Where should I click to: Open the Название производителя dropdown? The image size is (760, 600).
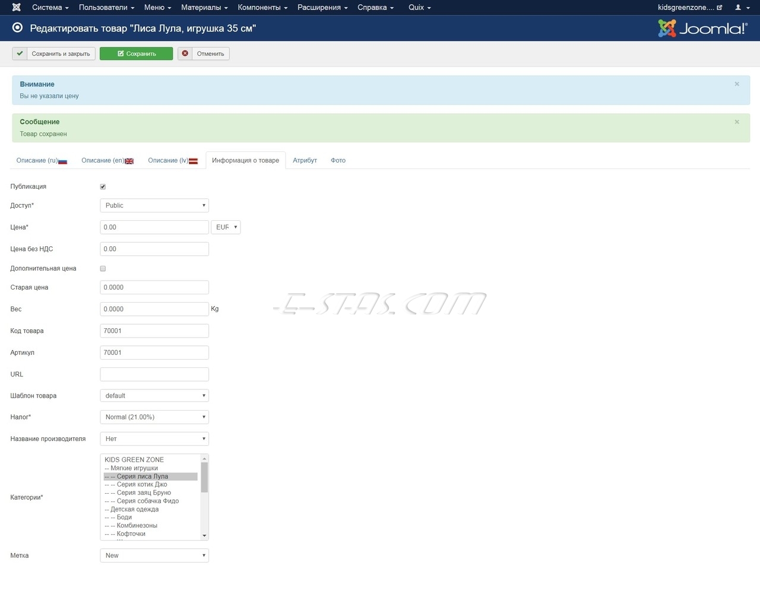click(154, 439)
